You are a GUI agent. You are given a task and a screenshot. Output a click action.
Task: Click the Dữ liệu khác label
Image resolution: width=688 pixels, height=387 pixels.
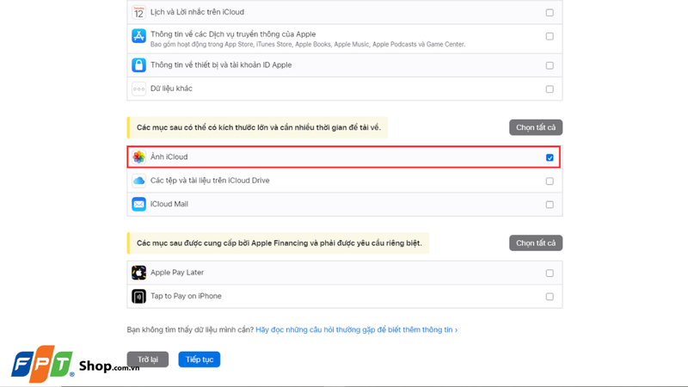pyautogui.click(x=171, y=89)
